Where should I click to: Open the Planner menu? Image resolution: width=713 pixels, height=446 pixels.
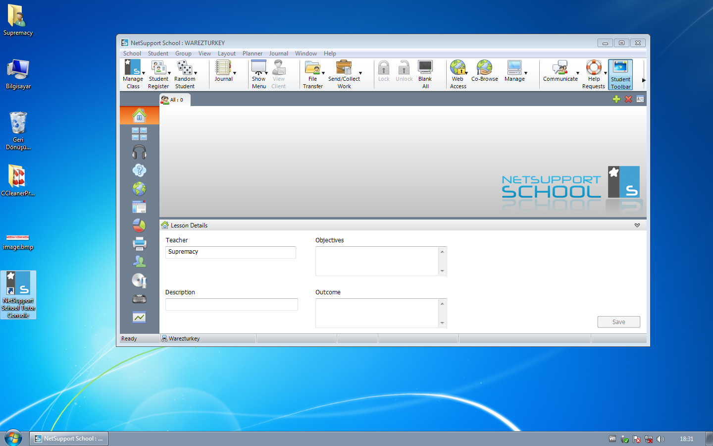pyautogui.click(x=253, y=54)
